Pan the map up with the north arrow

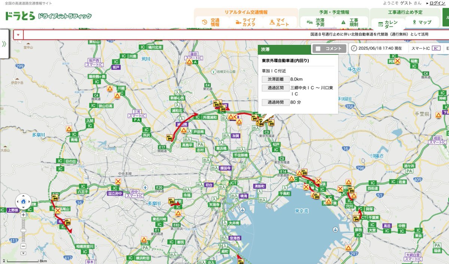[23, 196]
